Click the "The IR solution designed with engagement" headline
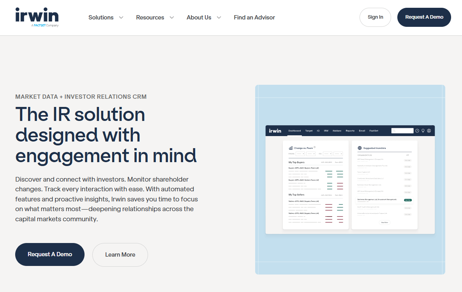Image resolution: width=462 pixels, height=292 pixels. click(x=106, y=135)
